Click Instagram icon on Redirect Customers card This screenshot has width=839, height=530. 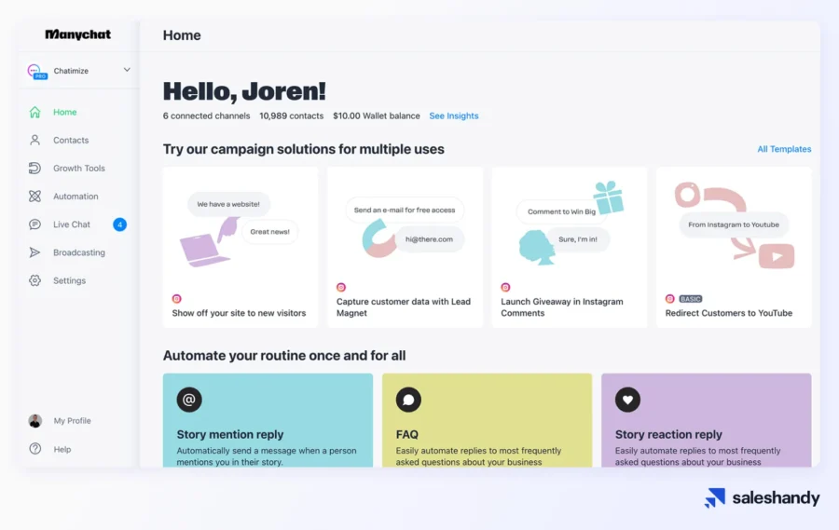[x=670, y=299]
